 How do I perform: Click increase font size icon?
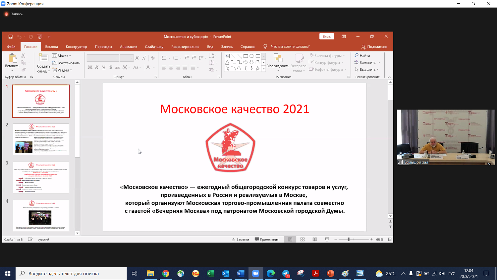point(137,58)
